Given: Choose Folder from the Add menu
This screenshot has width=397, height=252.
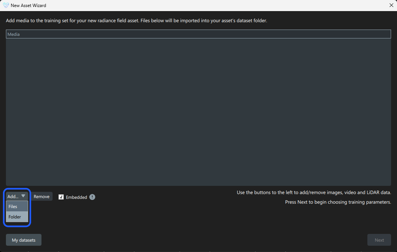Looking at the screenshot, I should 17,217.
